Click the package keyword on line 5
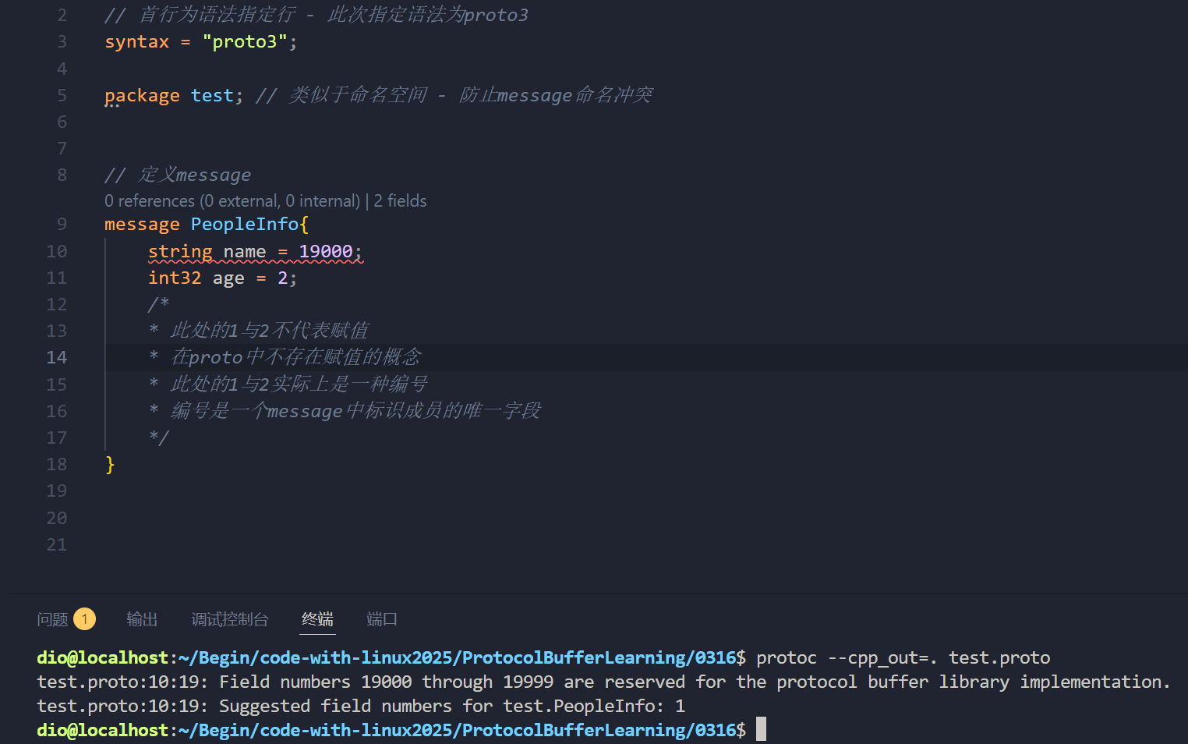 click(x=142, y=96)
